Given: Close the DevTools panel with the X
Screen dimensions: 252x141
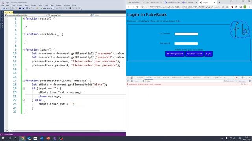Looking at the screenshot, I should click(x=250, y=78).
